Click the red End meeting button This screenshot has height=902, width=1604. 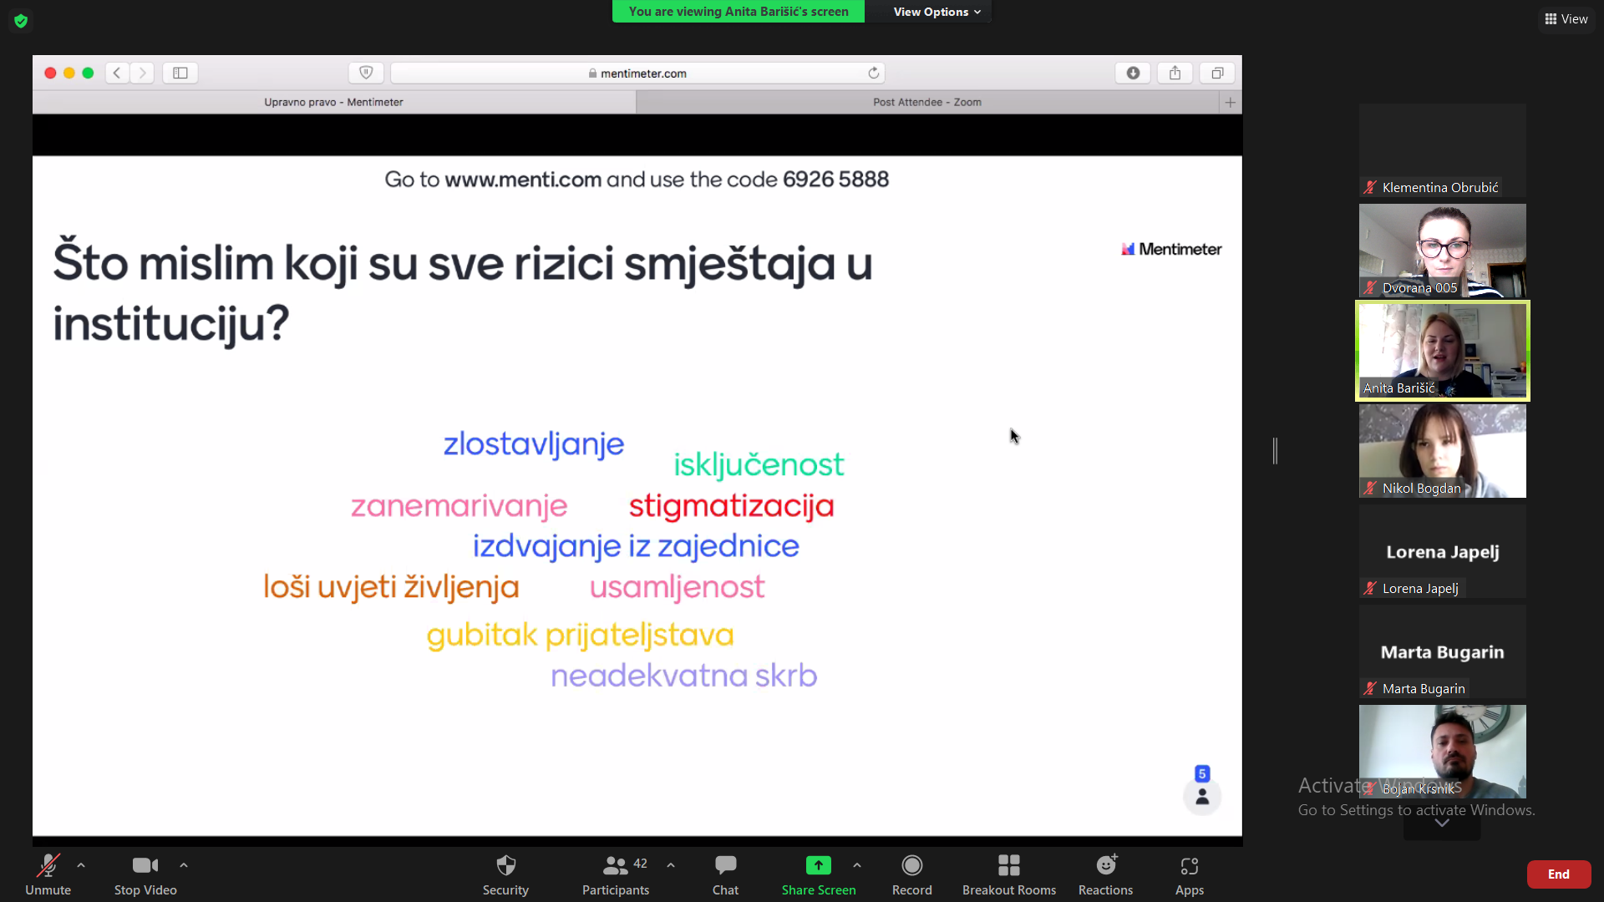tap(1559, 874)
